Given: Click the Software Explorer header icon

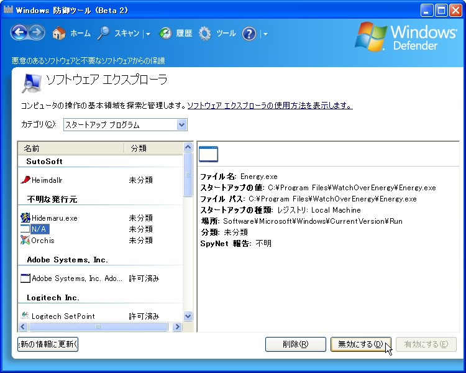Looking at the screenshot, I should (x=31, y=83).
